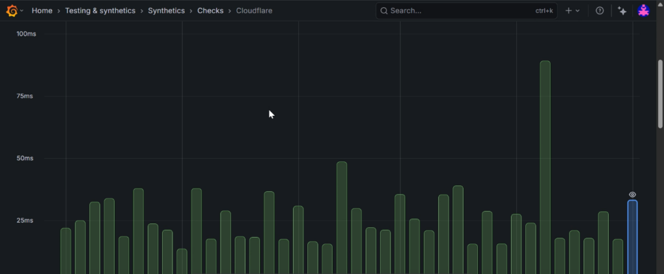Select the highlighted blue bar
The image size is (664, 274).
tap(632, 236)
